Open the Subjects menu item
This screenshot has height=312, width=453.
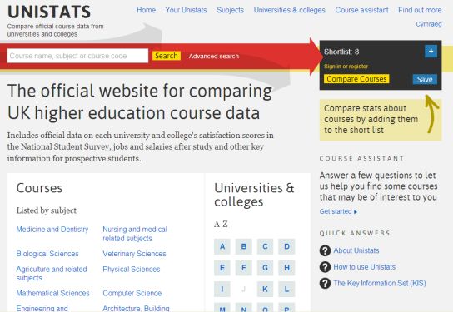[231, 10]
